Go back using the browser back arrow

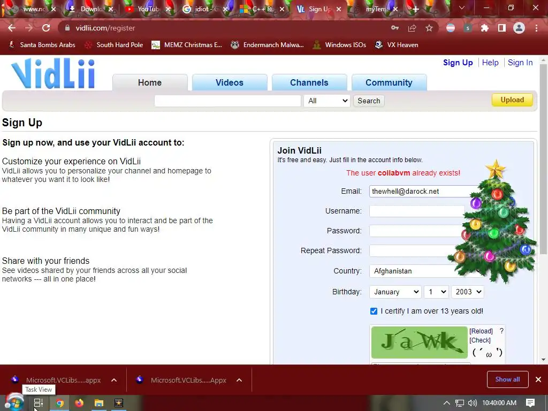pos(12,28)
